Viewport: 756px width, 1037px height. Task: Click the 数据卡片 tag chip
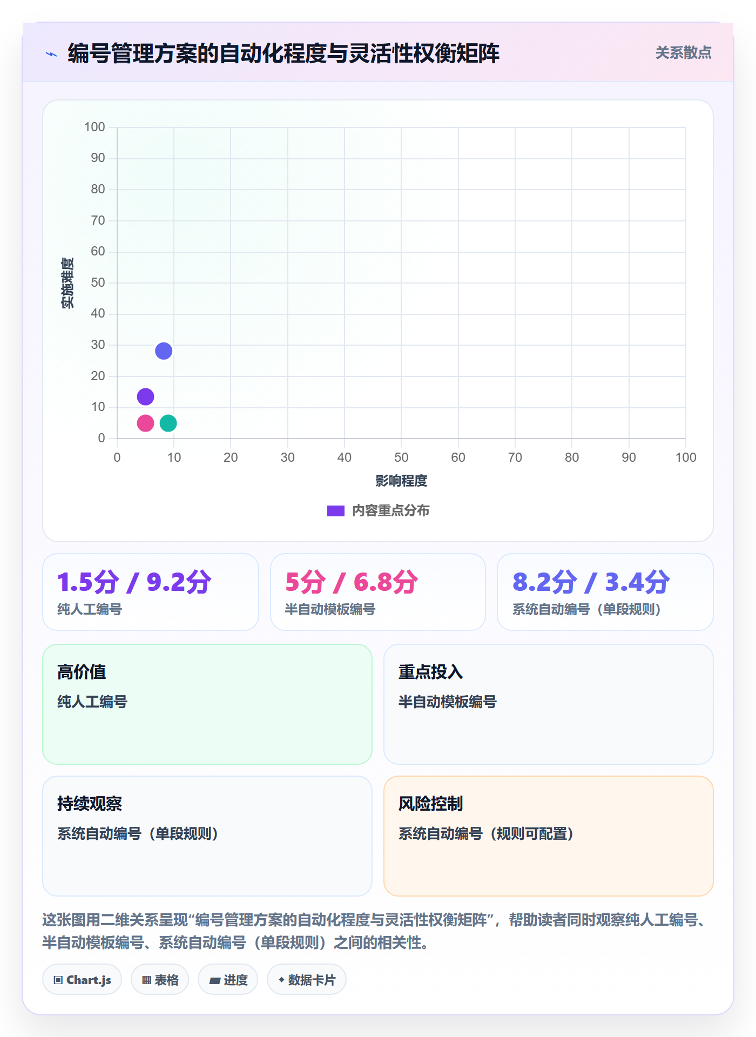pyautogui.click(x=307, y=980)
